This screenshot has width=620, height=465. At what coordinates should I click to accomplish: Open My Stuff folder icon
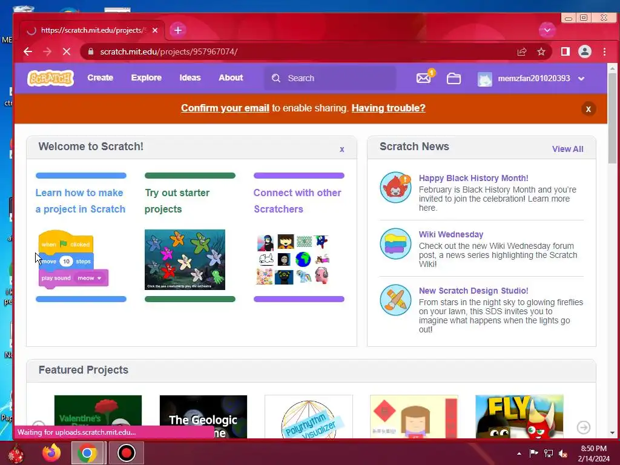coord(453,78)
